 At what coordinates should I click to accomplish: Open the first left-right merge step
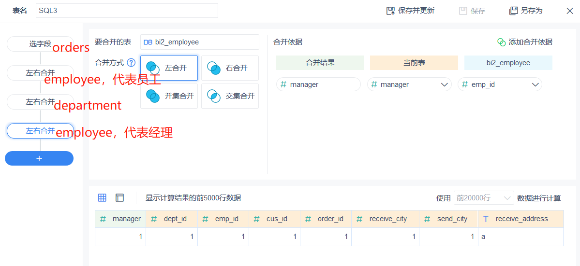(x=40, y=73)
